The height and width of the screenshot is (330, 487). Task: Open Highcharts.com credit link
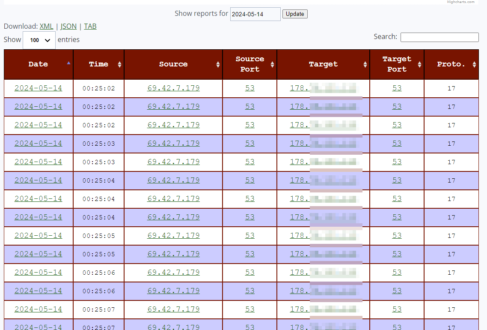[x=460, y=2]
